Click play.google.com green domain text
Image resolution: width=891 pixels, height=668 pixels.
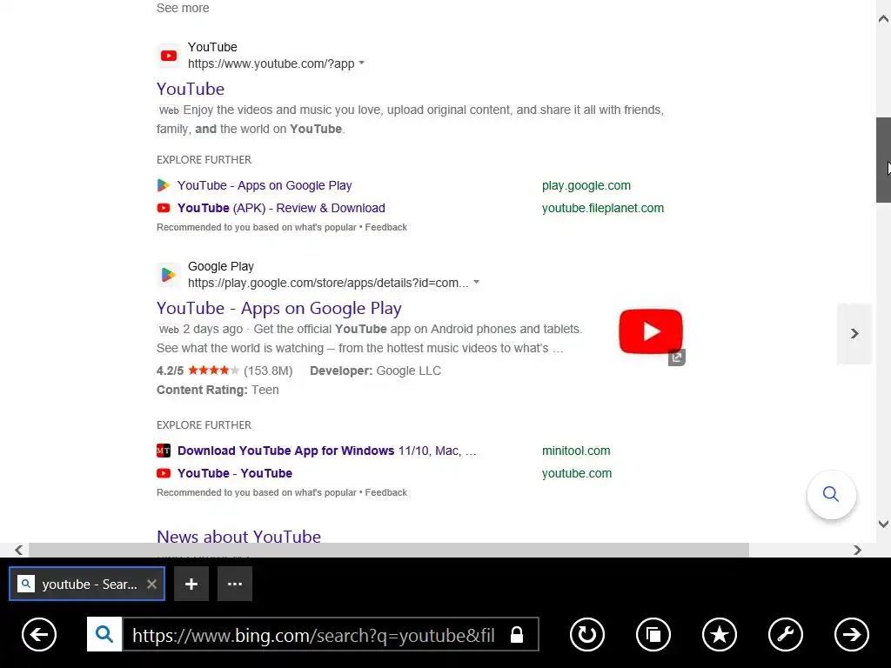pos(586,186)
